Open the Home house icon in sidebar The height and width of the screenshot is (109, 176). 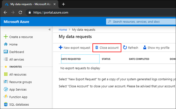[6, 44]
